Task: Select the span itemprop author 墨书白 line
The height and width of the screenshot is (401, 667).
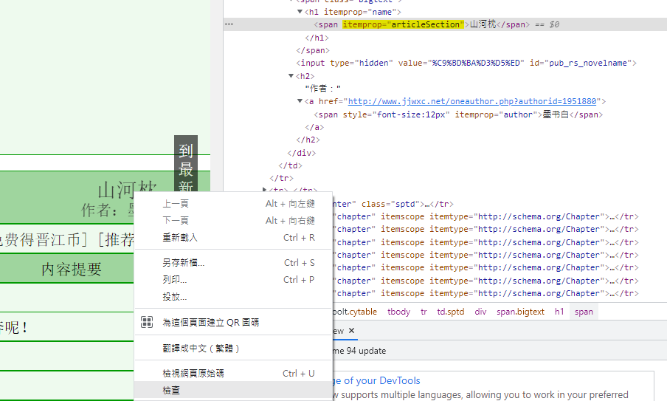Action: point(458,114)
